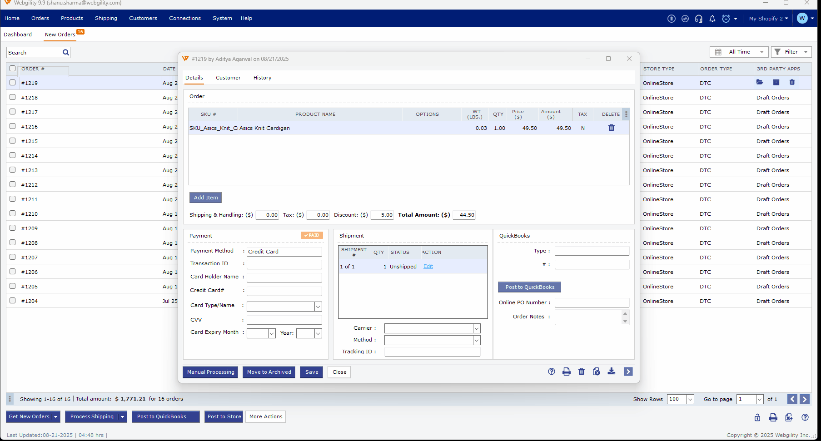
Task: Click the Edit link for shipment
Action: [428, 267]
